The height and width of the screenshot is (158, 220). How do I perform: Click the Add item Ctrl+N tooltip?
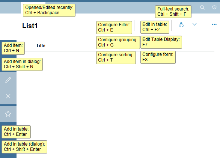pyautogui.click(x=13, y=48)
